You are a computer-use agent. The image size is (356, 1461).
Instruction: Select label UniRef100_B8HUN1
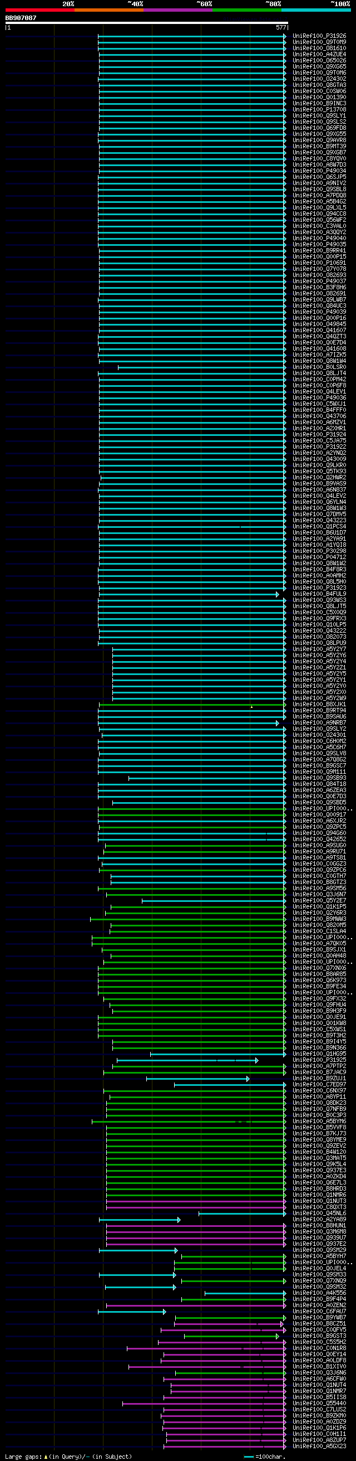(x=319, y=1226)
